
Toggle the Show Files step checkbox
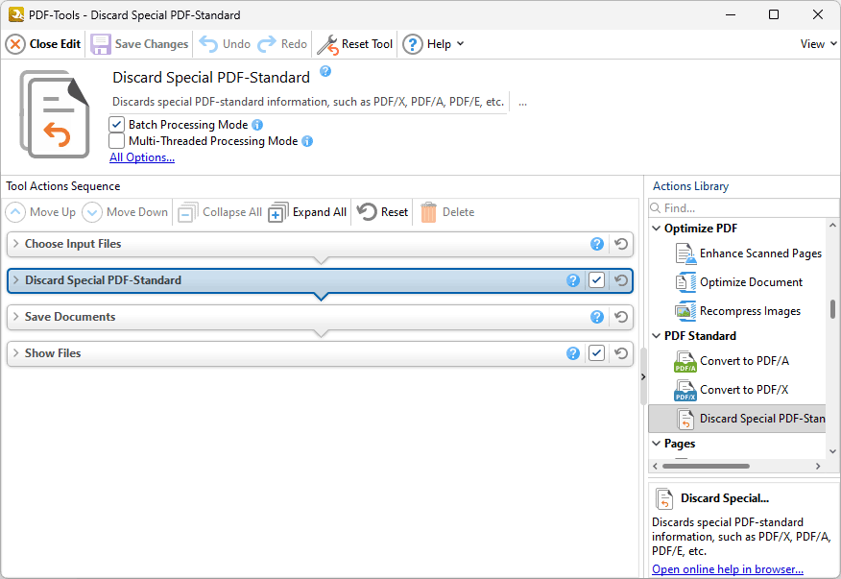click(596, 353)
